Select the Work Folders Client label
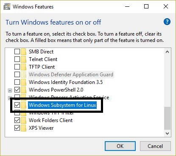This screenshot has height=156, width=176. [x=50, y=120]
